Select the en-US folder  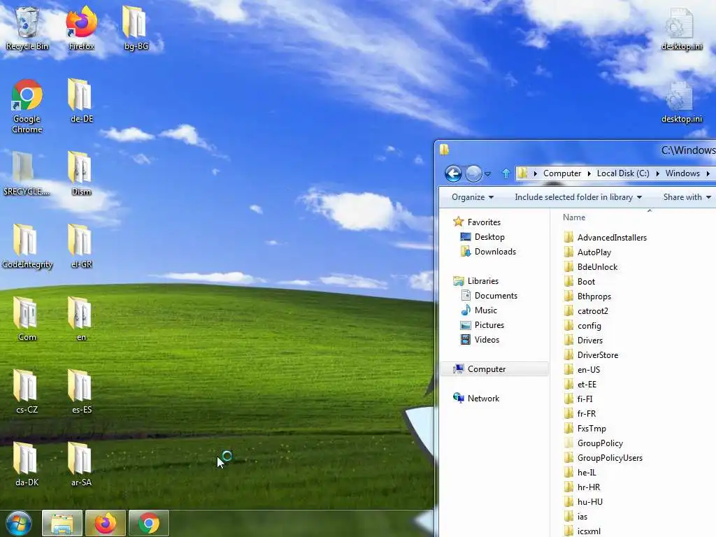click(x=582, y=369)
